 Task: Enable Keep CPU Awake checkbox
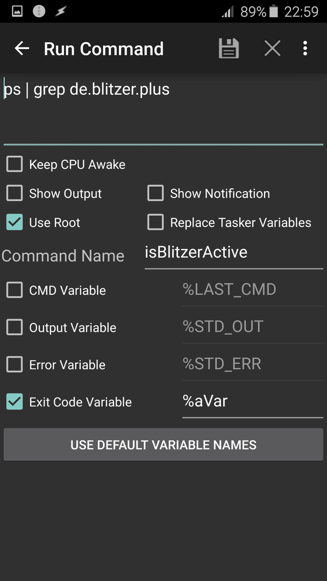(15, 164)
